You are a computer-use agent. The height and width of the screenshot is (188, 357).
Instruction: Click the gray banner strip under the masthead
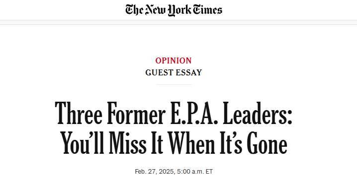(x=178, y=22)
